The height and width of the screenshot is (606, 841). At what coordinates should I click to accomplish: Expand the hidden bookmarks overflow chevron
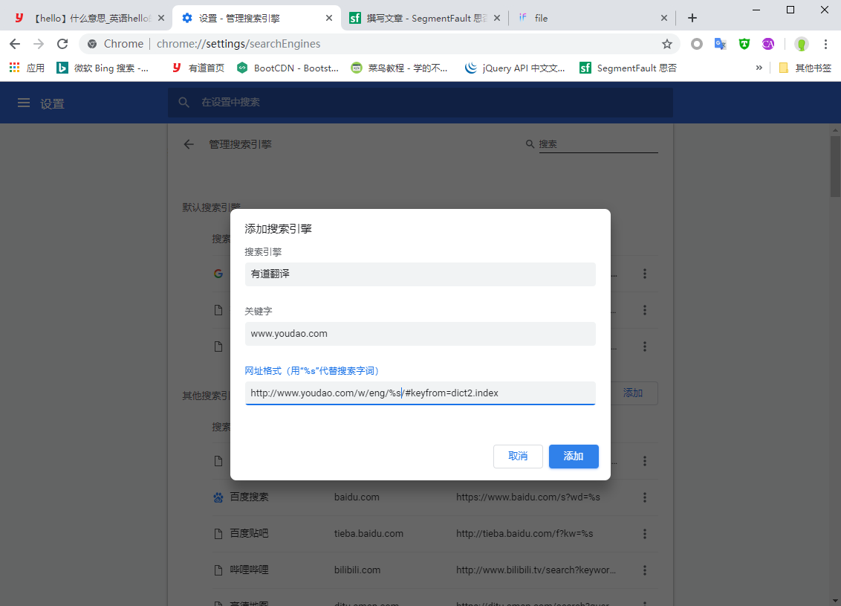tap(759, 68)
